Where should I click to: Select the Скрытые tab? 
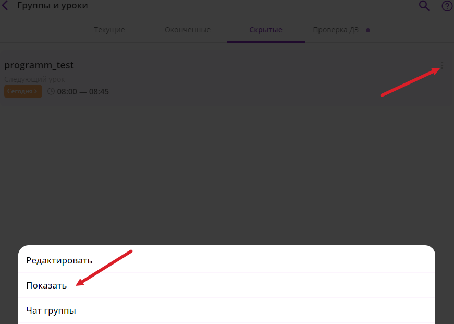pyautogui.click(x=266, y=30)
